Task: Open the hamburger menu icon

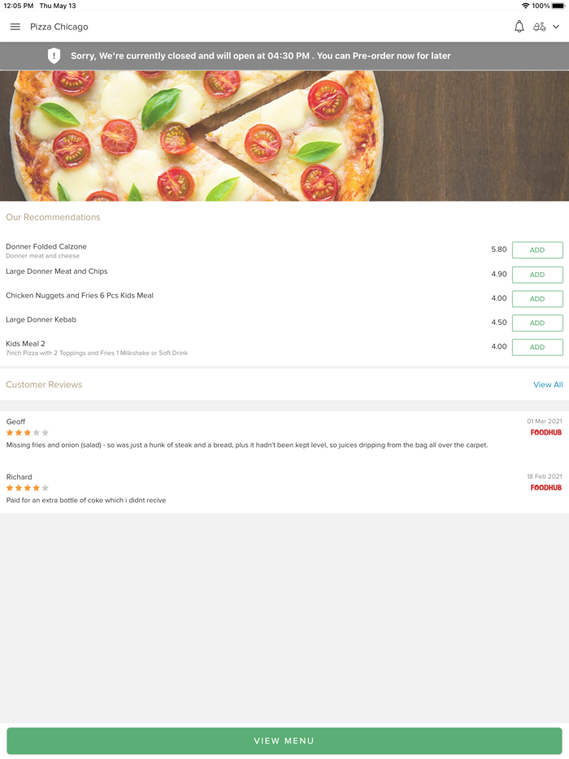Action: pyautogui.click(x=15, y=26)
